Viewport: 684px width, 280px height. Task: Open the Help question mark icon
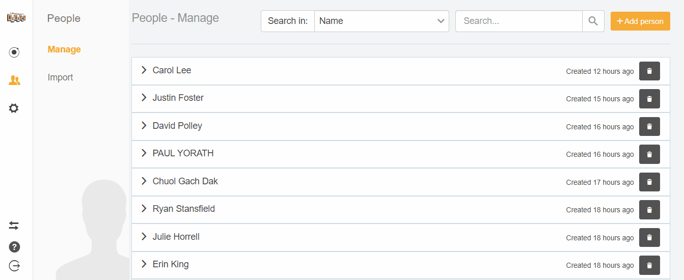[14, 247]
